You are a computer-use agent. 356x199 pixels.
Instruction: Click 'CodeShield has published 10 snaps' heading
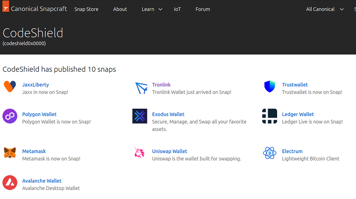(x=59, y=69)
